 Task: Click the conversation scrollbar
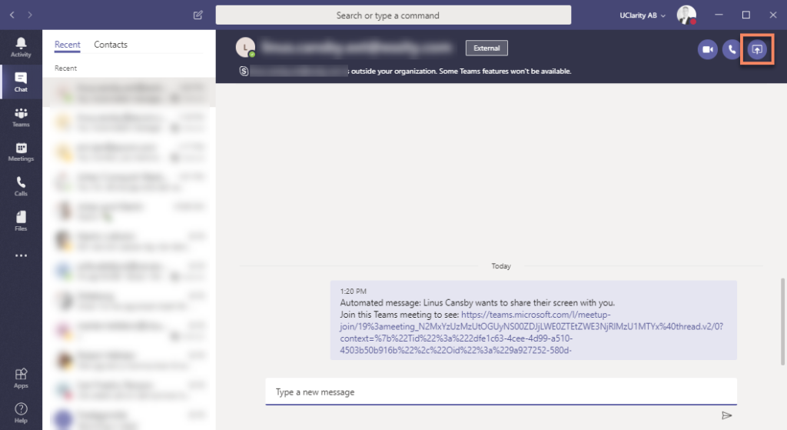tap(782, 322)
